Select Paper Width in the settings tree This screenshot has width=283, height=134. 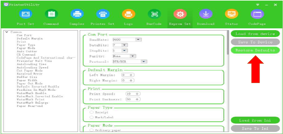tap(27, 80)
